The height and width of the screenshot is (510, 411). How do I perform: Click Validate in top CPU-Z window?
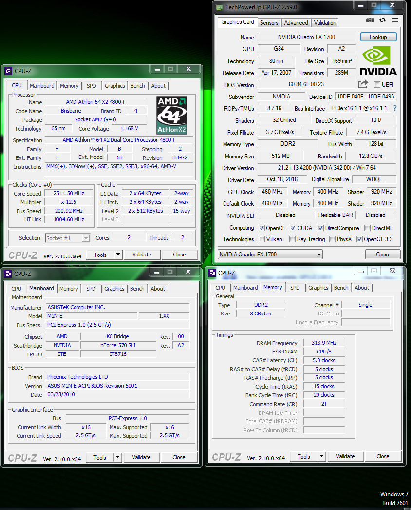(x=142, y=255)
